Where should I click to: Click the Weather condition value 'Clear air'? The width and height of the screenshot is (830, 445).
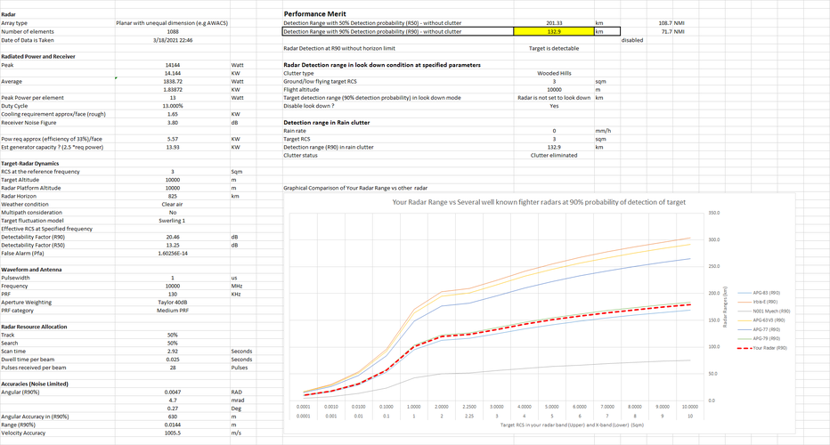(172, 204)
